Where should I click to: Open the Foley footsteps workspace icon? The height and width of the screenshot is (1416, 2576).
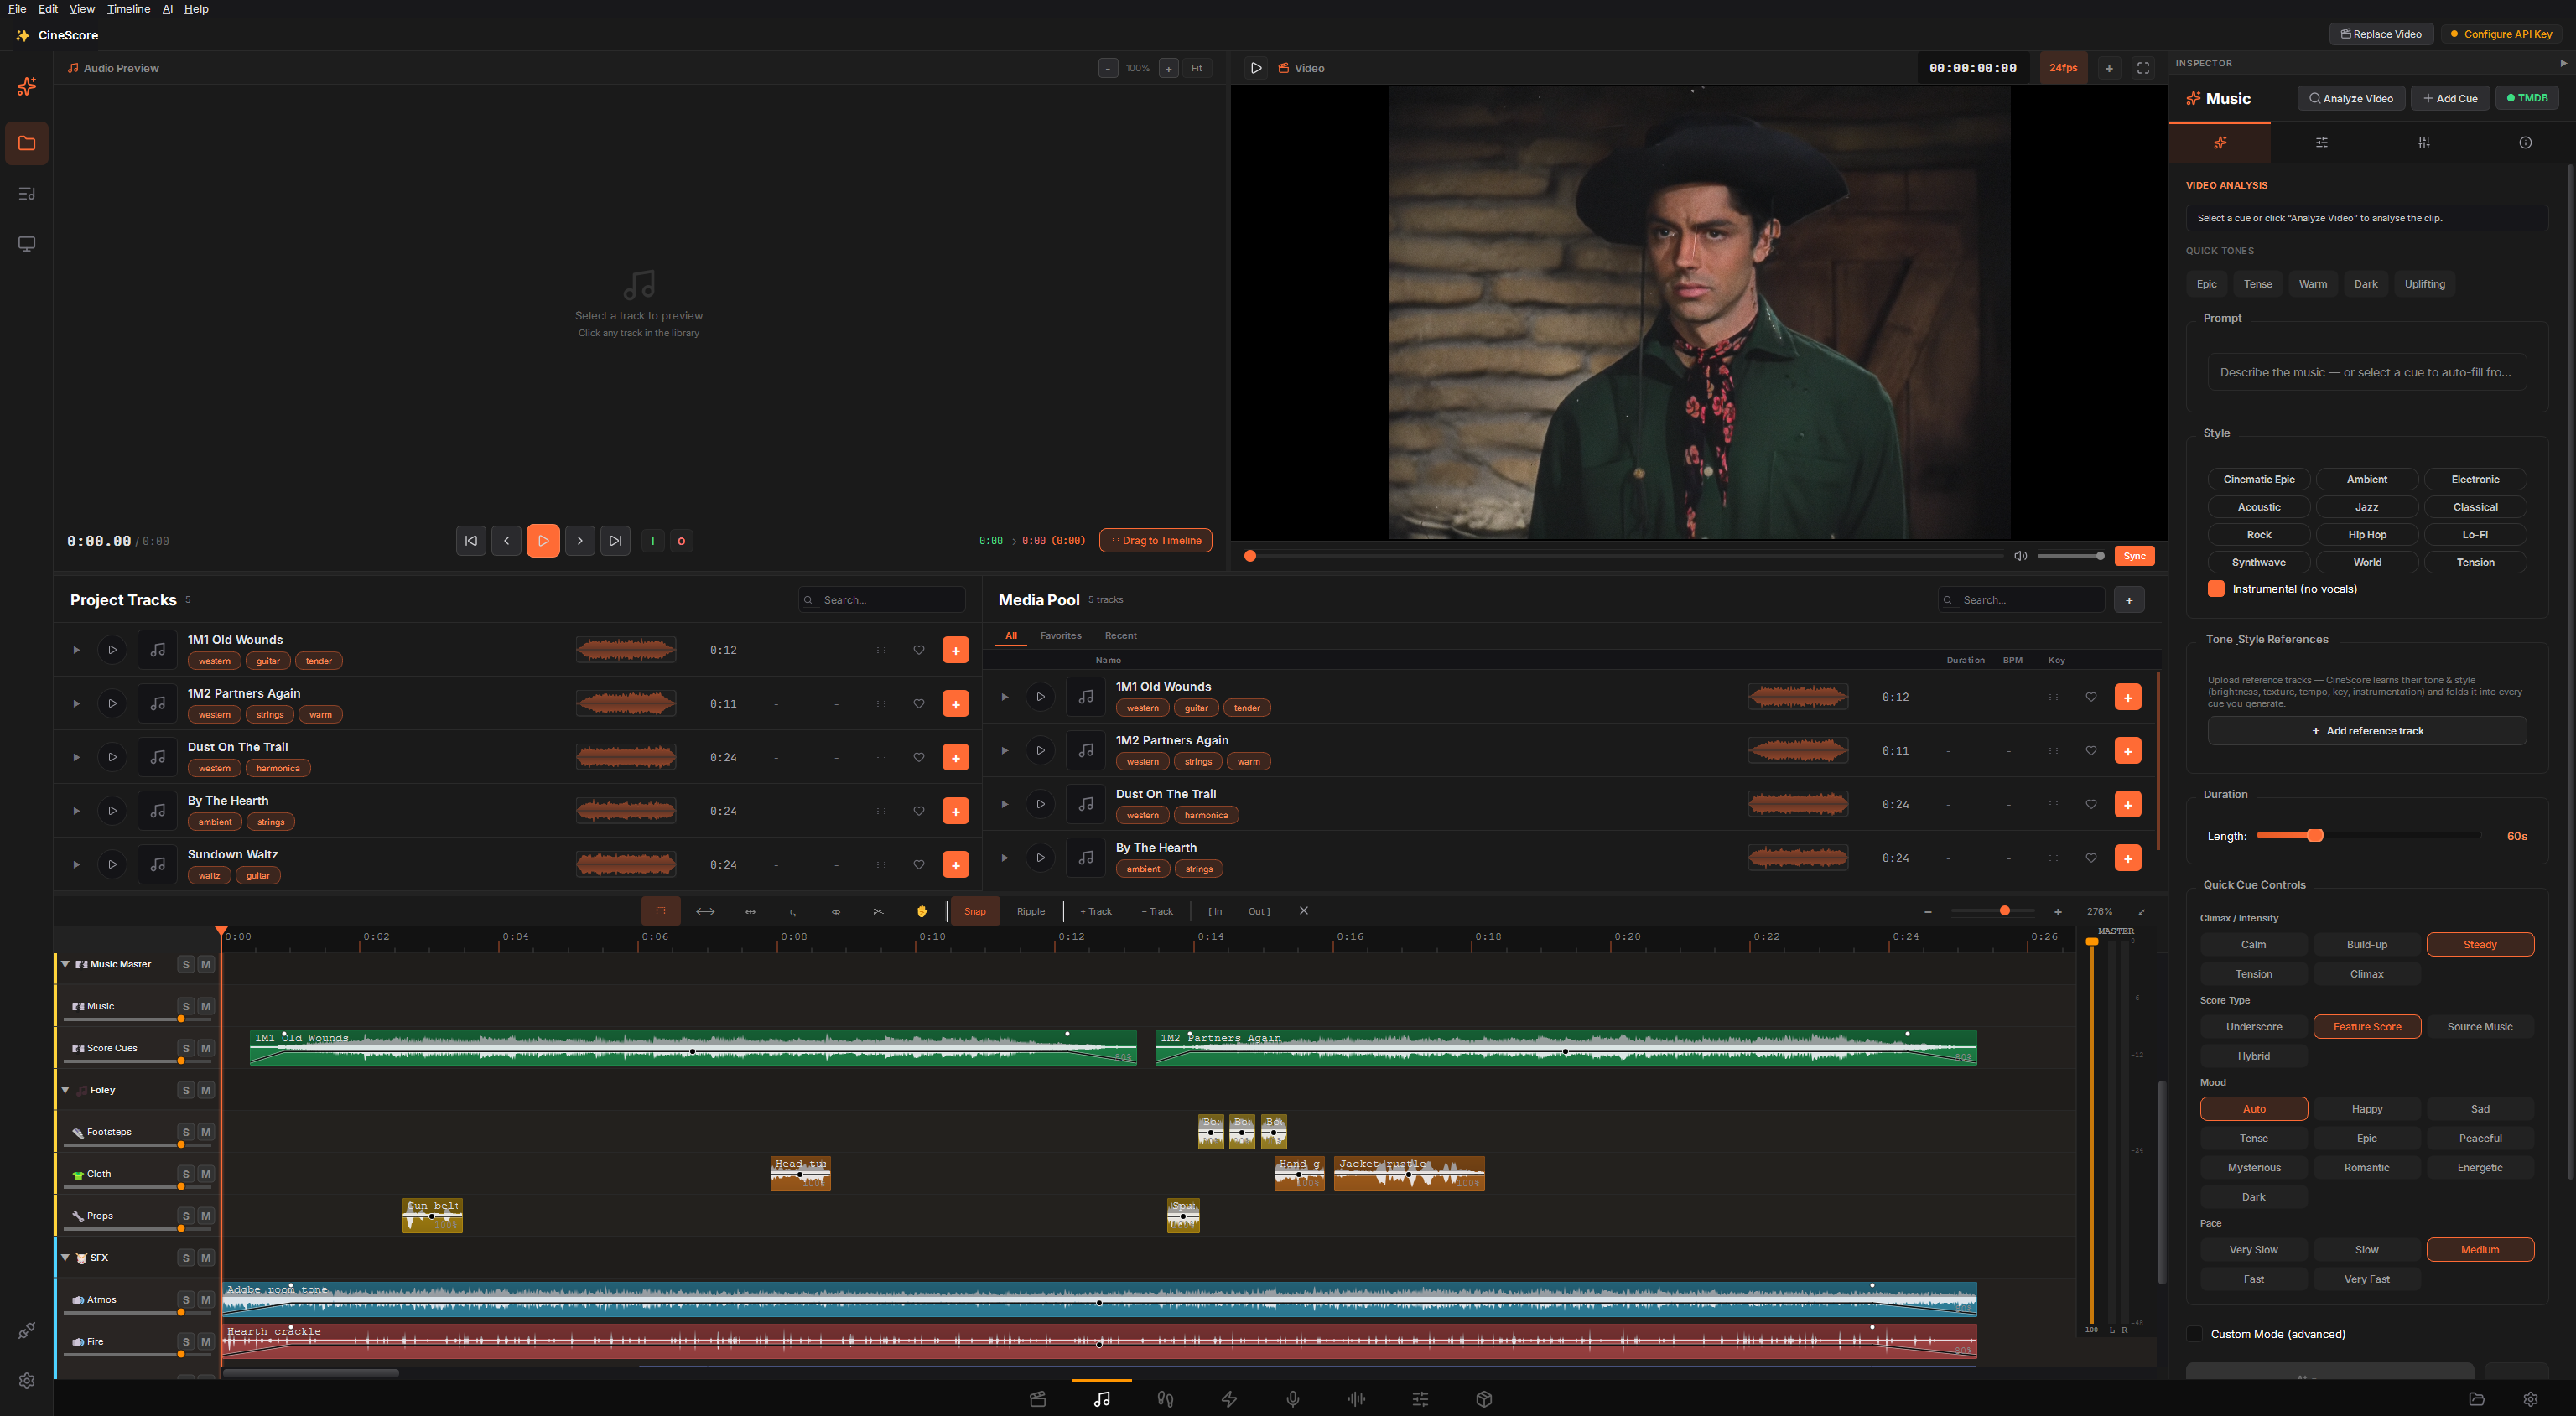[x=1165, y=1399]
